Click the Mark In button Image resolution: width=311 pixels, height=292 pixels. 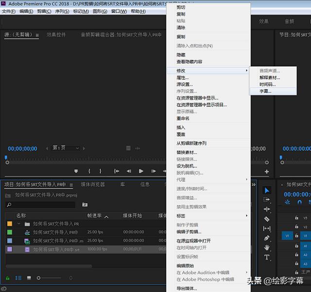[x=89, y=171]
